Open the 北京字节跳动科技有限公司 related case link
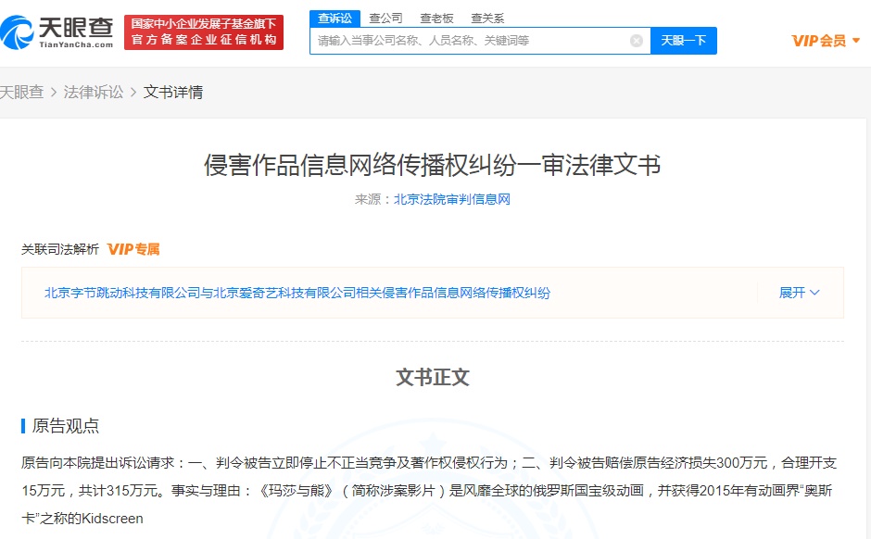Viewport: 871px width, 539px height. [x=297, y=293]
